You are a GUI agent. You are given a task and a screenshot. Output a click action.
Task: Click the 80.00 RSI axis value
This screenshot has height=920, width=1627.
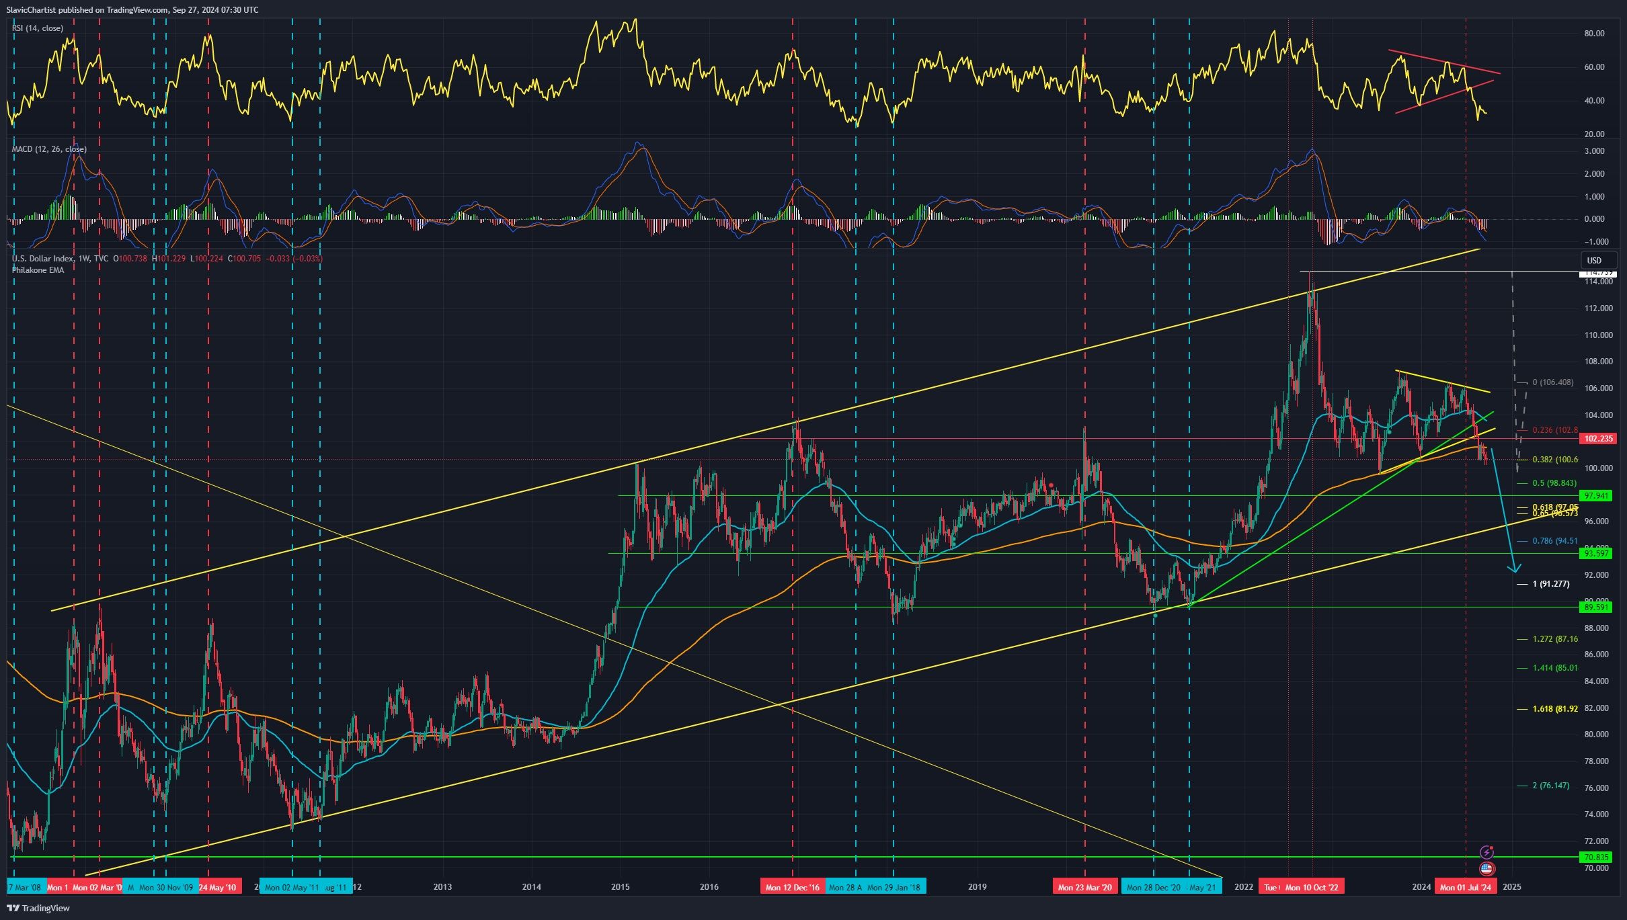click(1594, 34)
